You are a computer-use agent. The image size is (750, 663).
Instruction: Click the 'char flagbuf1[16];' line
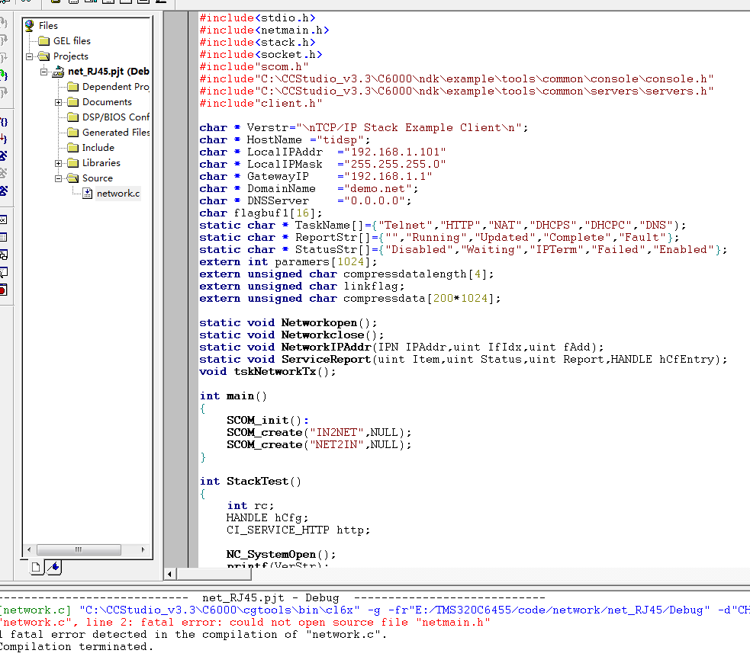point(261,213)
